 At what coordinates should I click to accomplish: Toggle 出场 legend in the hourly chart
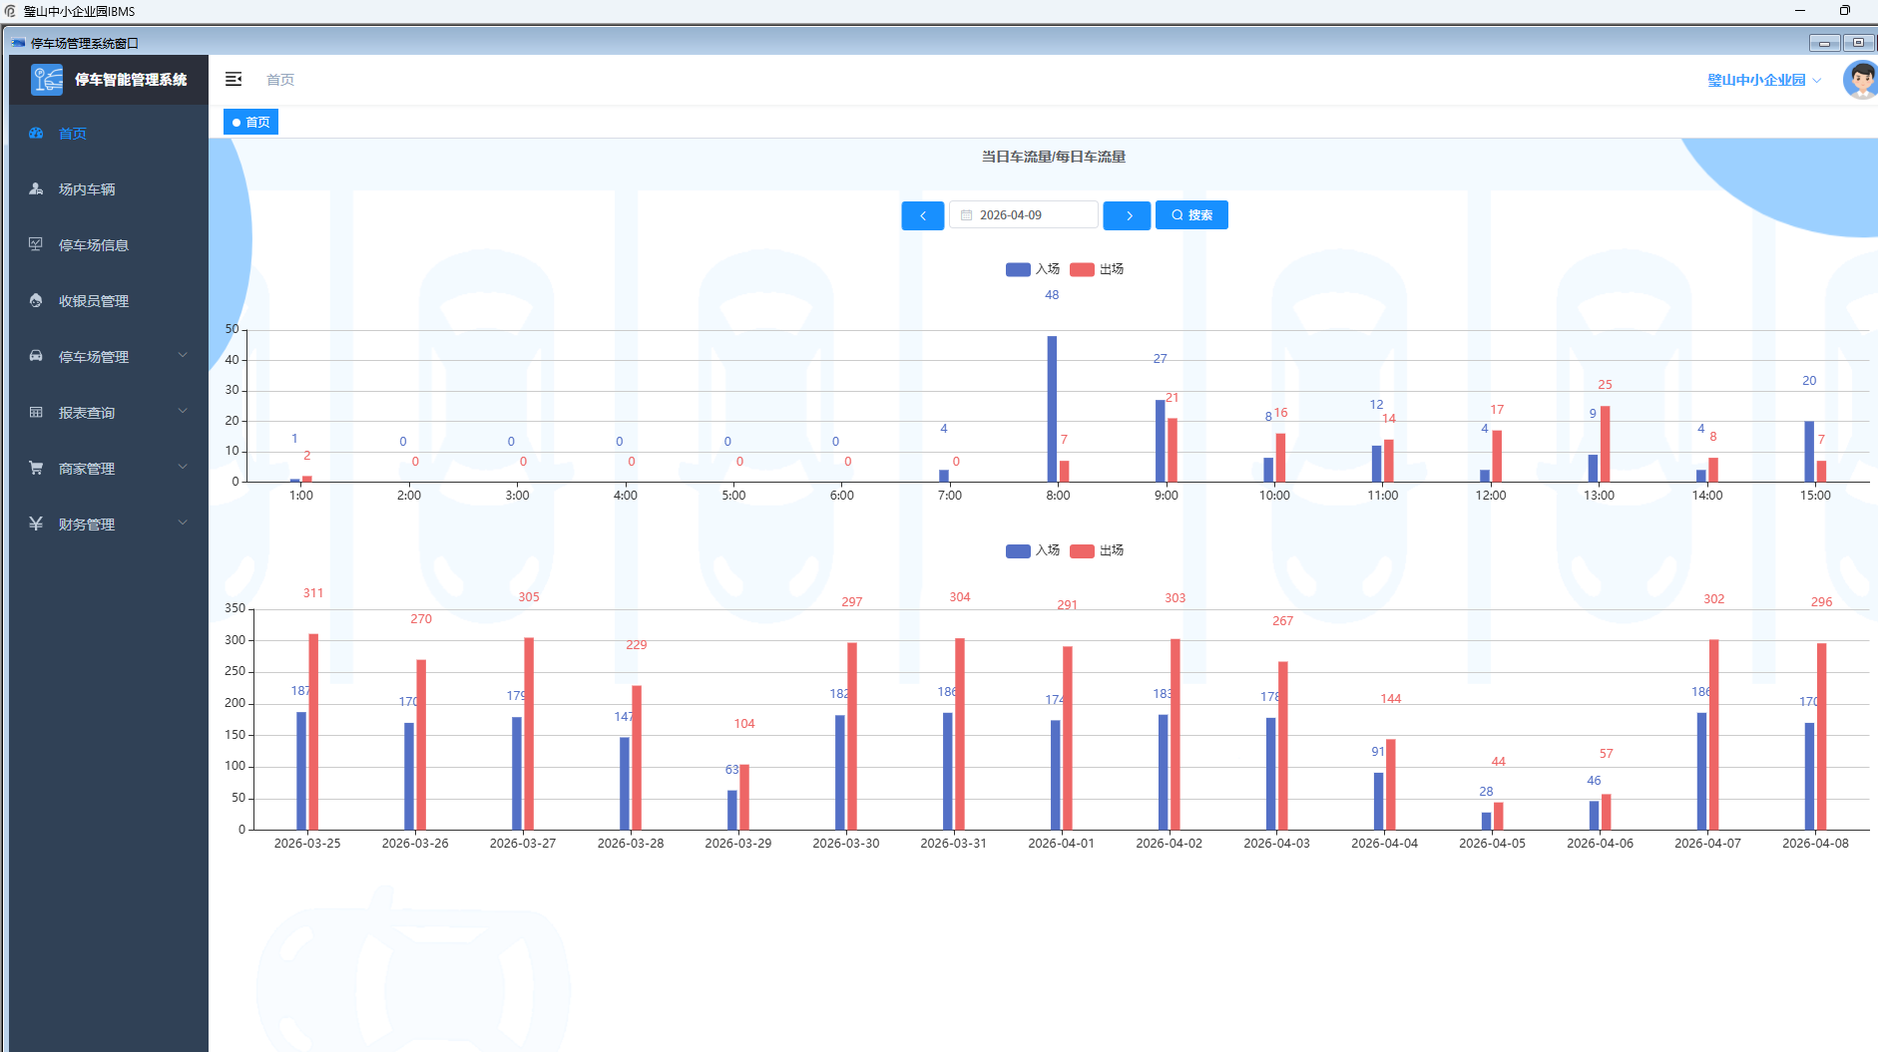click(1097, 269)
